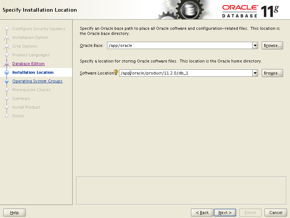
Task: Open the Oracle Base dropdown arrow
Action: coord(255,45)
